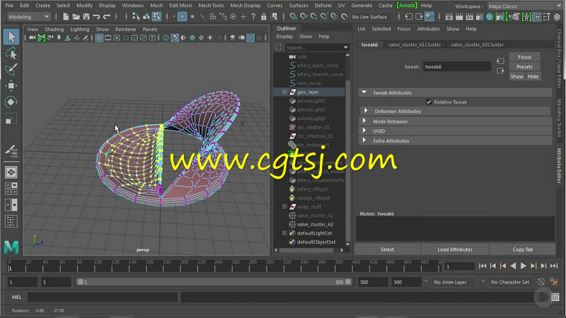The width and height of the screenshot is (566, 318).
Task: Click the lock selection padlock icon
Action: [264, 16]
